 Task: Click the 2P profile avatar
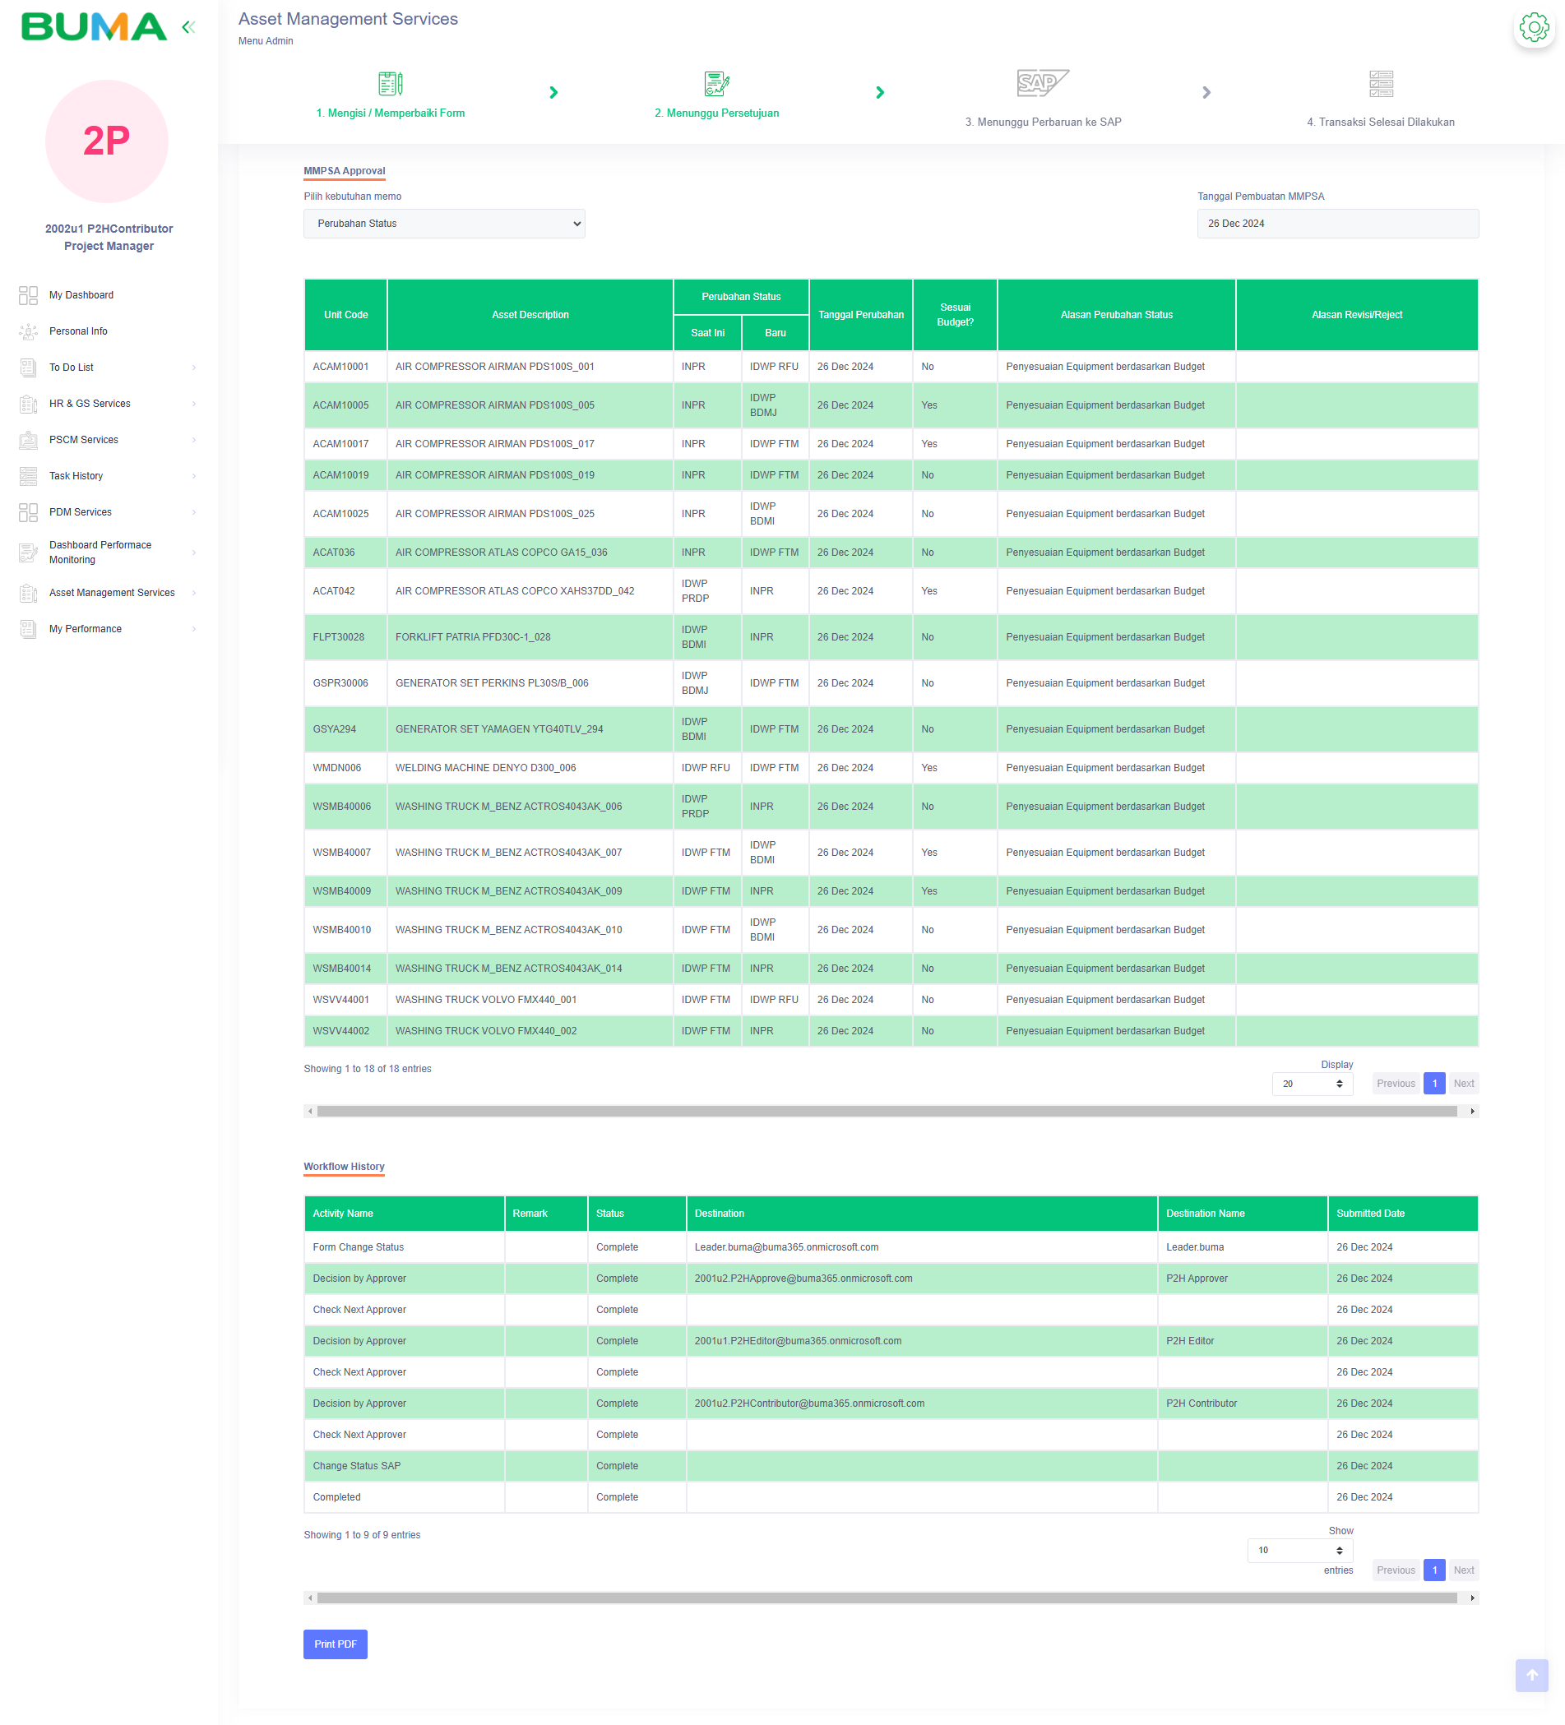point(107,141)
